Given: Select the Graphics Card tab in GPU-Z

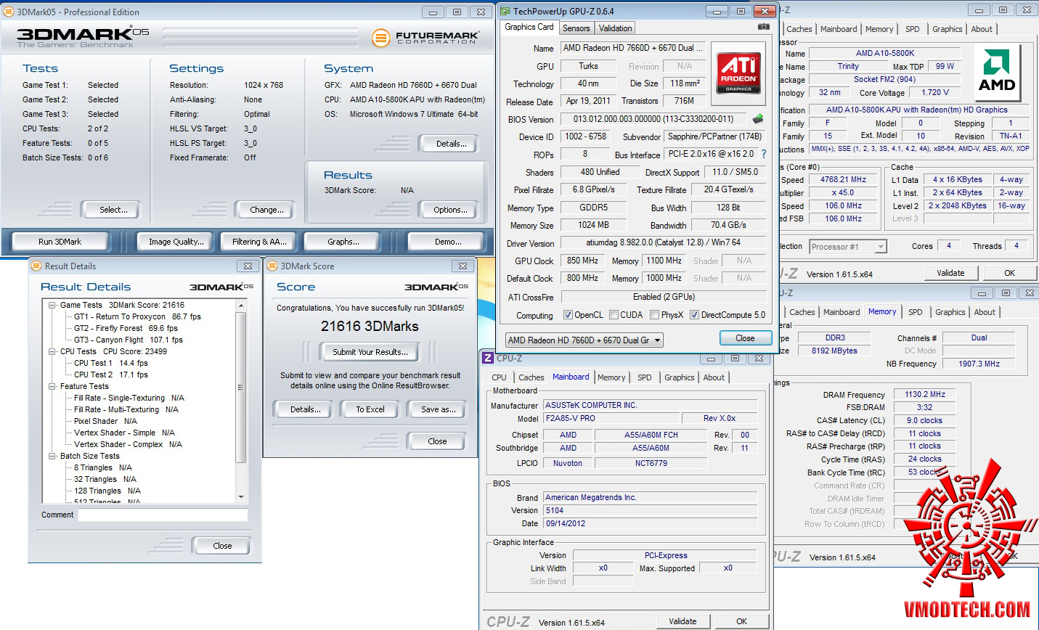Looking at the screenshot, I should 529,28.
